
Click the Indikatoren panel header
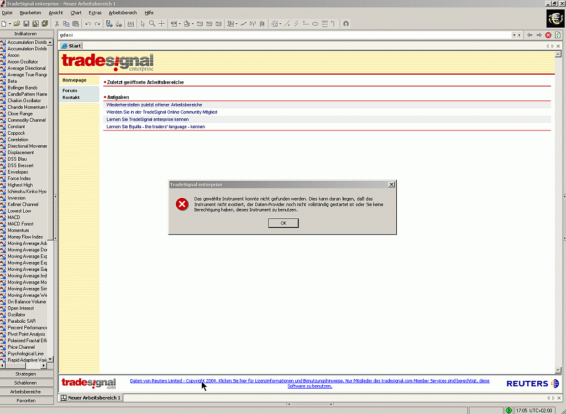point(25,34)
